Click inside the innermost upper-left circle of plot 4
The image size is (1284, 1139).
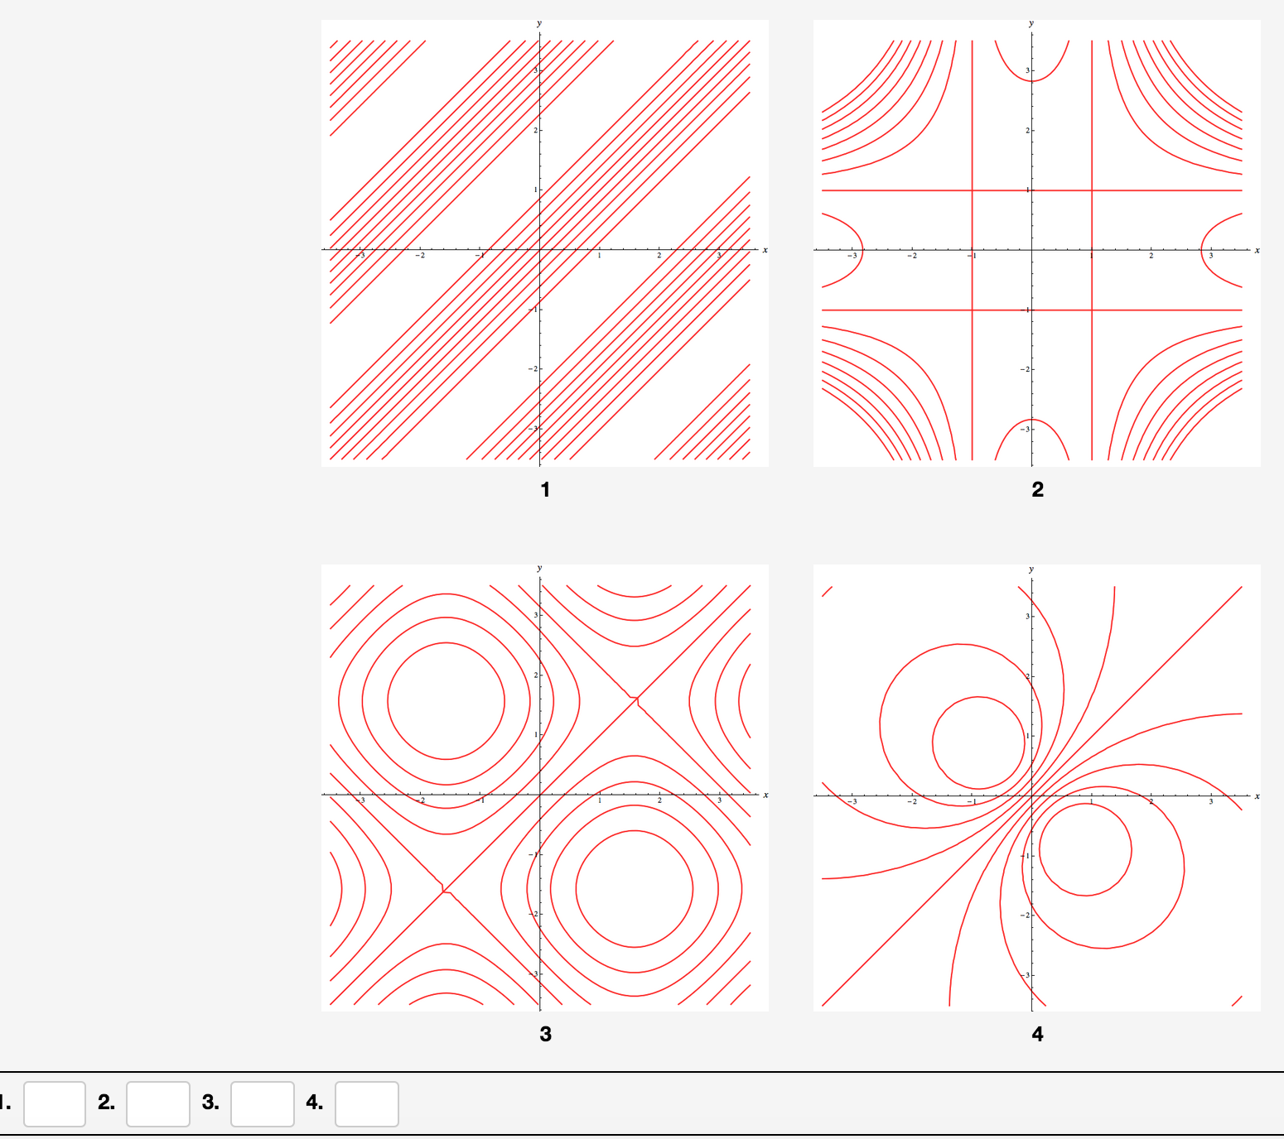point(979,743)
